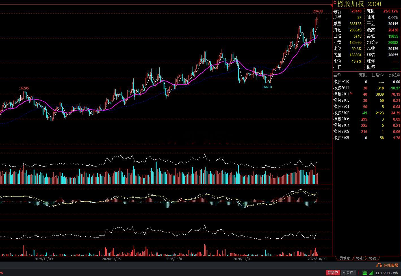This screenshot has height=276, width=401.
Task: Select the 橡胶2611 contract row
Action: click(367, 88)
